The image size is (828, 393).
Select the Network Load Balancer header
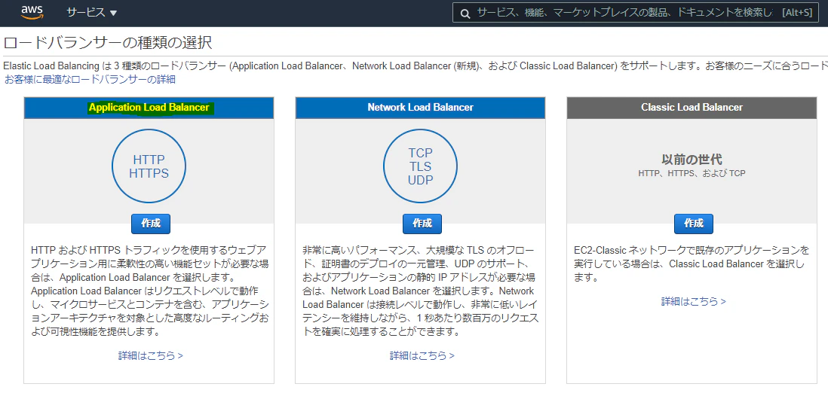click(420, 108)
